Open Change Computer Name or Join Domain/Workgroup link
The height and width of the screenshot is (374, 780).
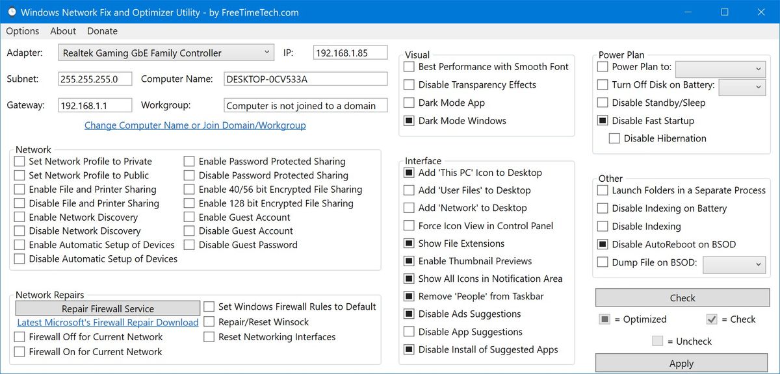tap(194, 125)
